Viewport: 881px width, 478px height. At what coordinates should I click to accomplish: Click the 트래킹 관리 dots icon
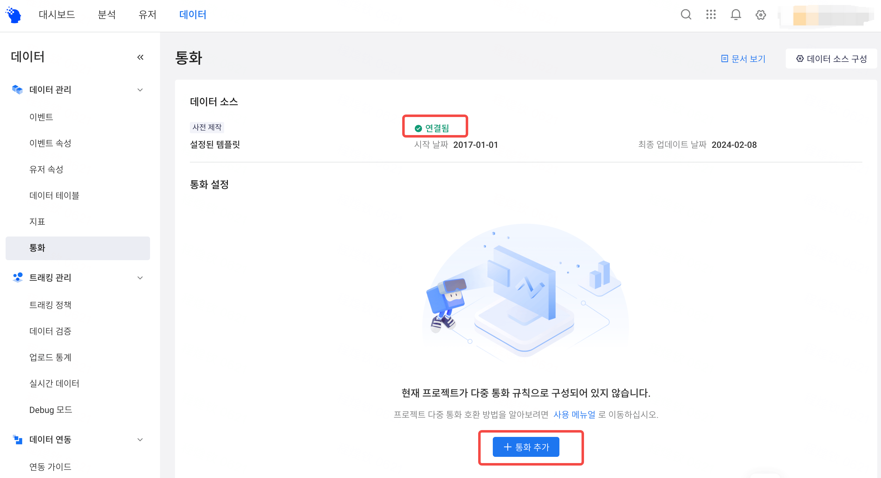click(17, 277)
